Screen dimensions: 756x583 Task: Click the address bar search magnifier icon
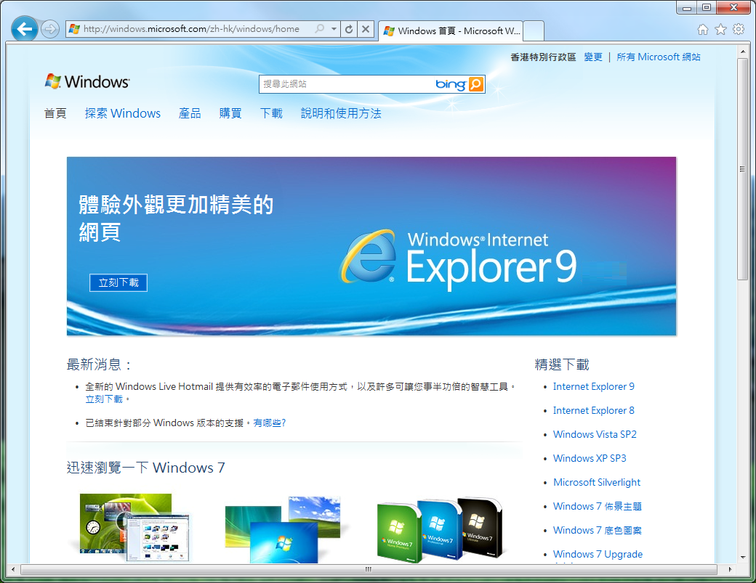[x=320, y=29]
